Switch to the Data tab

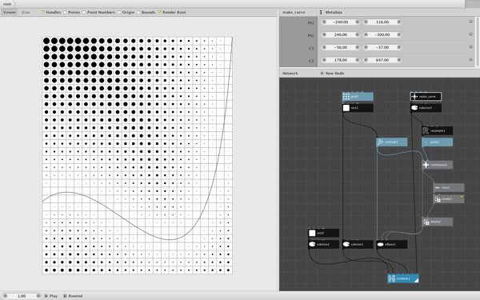point(26,12)
